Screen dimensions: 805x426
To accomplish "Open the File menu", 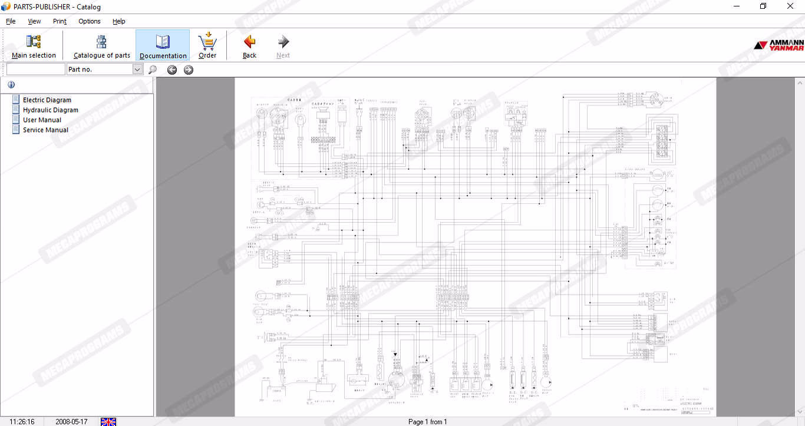I will point(11,21).
